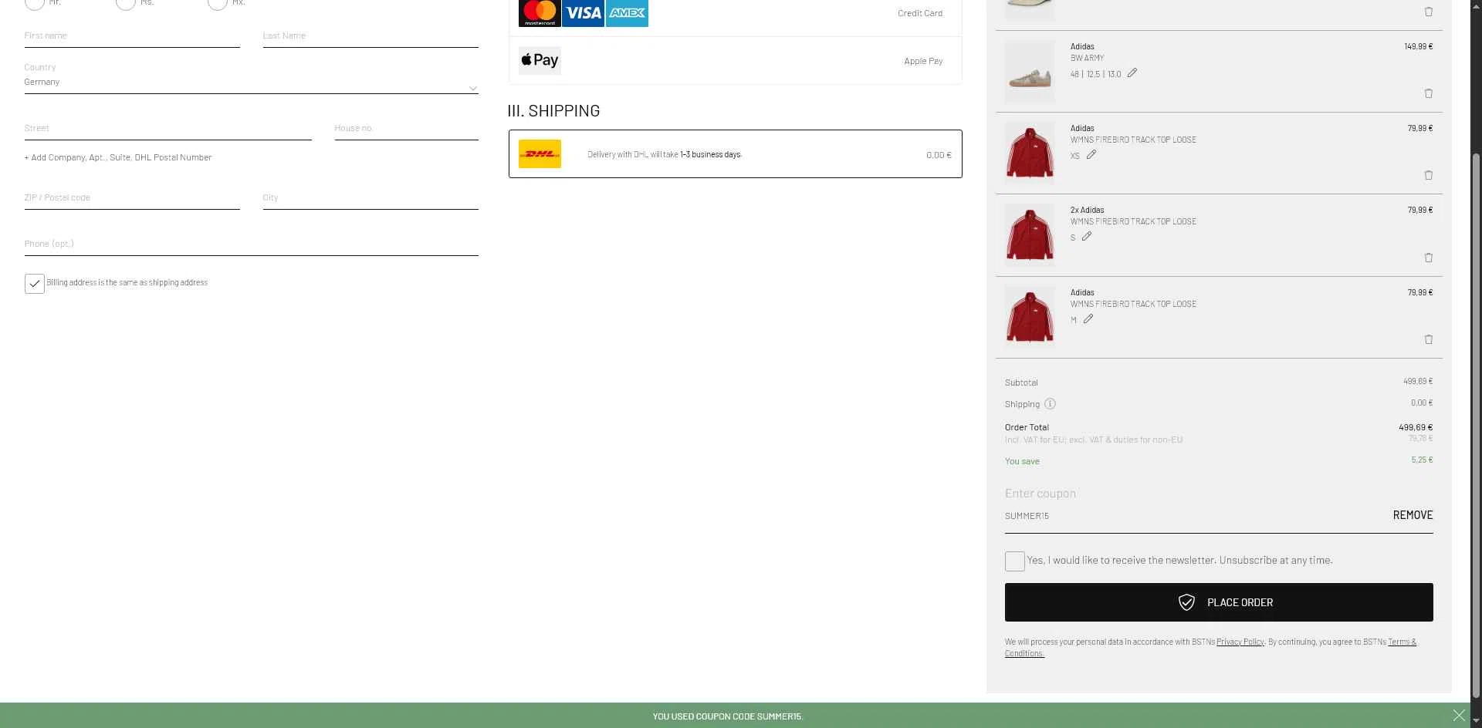The width and height of the screenshot is (1482, 728).
Task: Open the size M track top thumbnail
Action: pos(1030,318)
